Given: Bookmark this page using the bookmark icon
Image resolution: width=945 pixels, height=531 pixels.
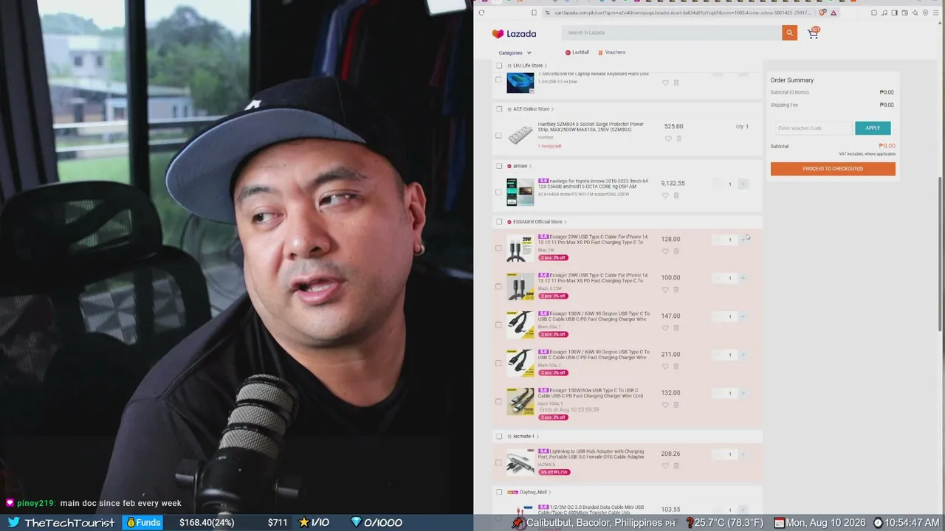Looking at the screenshot, I should click(534, 13).
